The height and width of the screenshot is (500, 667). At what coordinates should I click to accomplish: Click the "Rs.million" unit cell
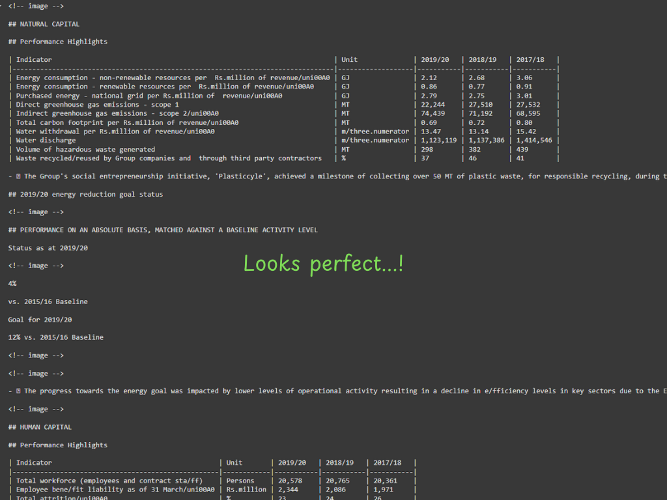coord(246,490)
